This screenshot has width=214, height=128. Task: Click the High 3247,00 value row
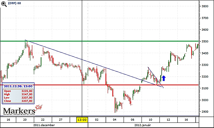click(x=18, y=94)
